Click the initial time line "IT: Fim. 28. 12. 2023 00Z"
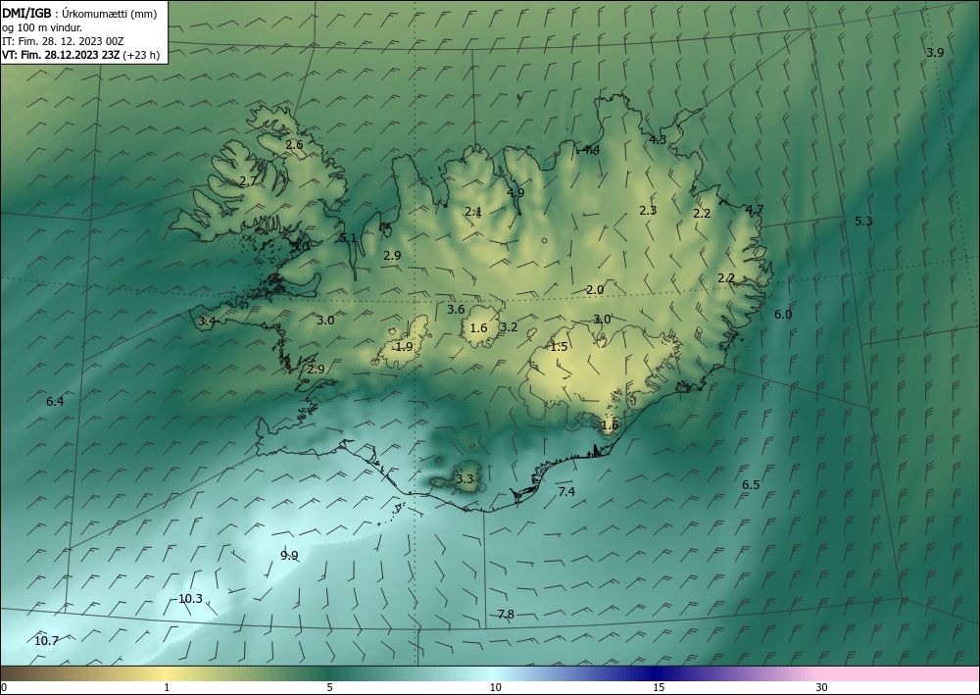The width and height of the screenshot is (980, 695). coord(63,41)
